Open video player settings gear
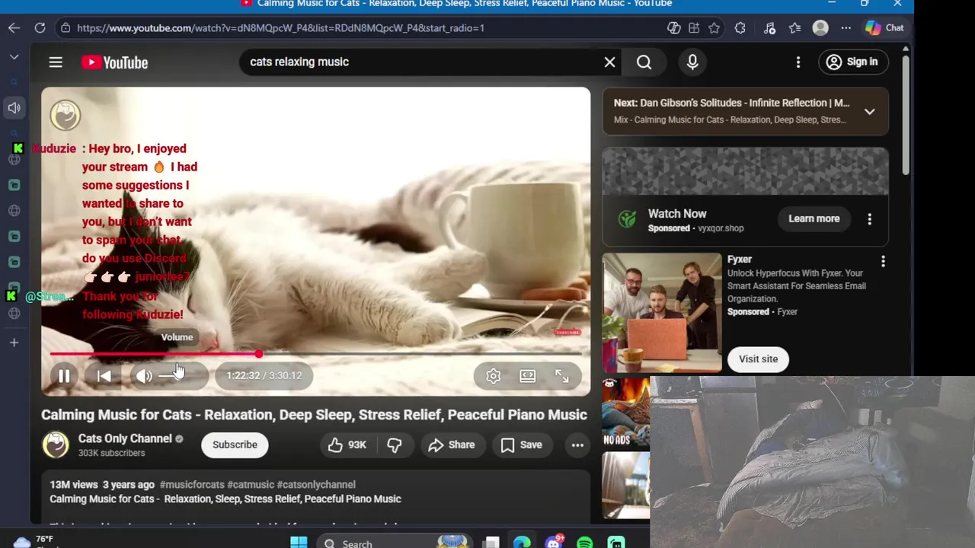 (494, 376)
